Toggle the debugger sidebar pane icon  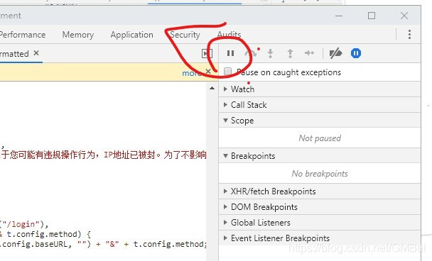(x=207, y=53)
